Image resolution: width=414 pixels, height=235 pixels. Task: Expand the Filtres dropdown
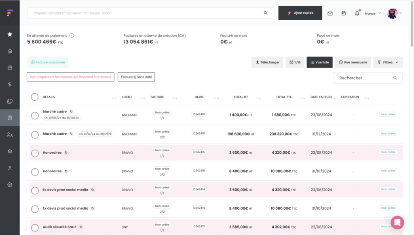click(388, 62)
